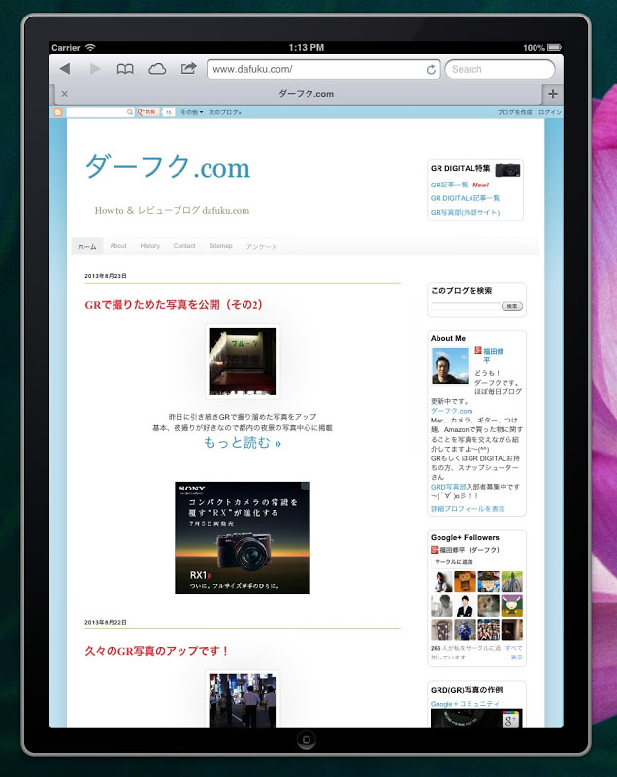Click the www.dafuku.com address field
Viewport: 617px width, 777px height.
coord(324,69)
